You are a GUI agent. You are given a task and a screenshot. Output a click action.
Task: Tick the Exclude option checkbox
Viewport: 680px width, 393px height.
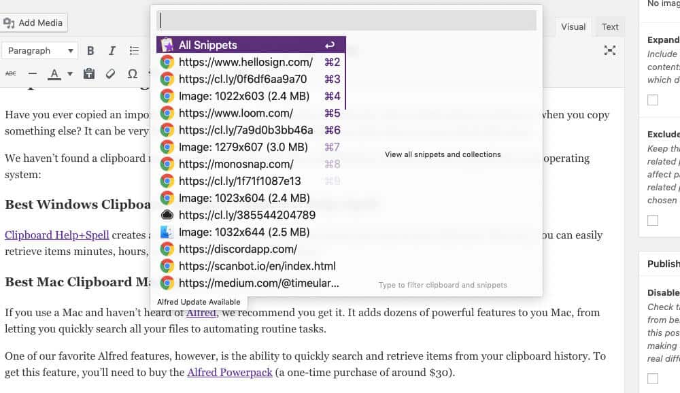pyautogui.click(x=653, y=220)
